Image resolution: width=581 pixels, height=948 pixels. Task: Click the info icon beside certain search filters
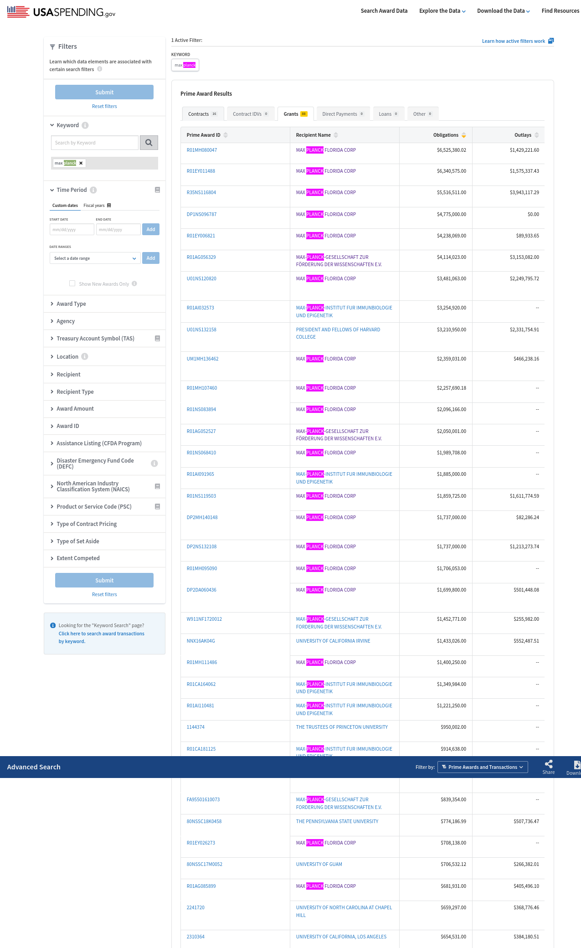pos(99,69)
